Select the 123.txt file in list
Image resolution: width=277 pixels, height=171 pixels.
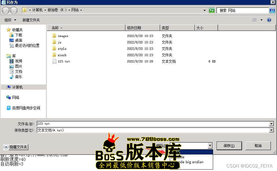point(64,61)
